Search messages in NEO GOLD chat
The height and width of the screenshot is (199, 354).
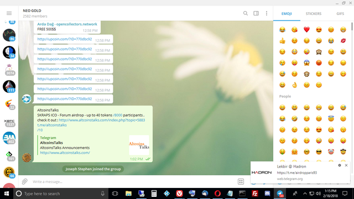(x=246, y=13)
